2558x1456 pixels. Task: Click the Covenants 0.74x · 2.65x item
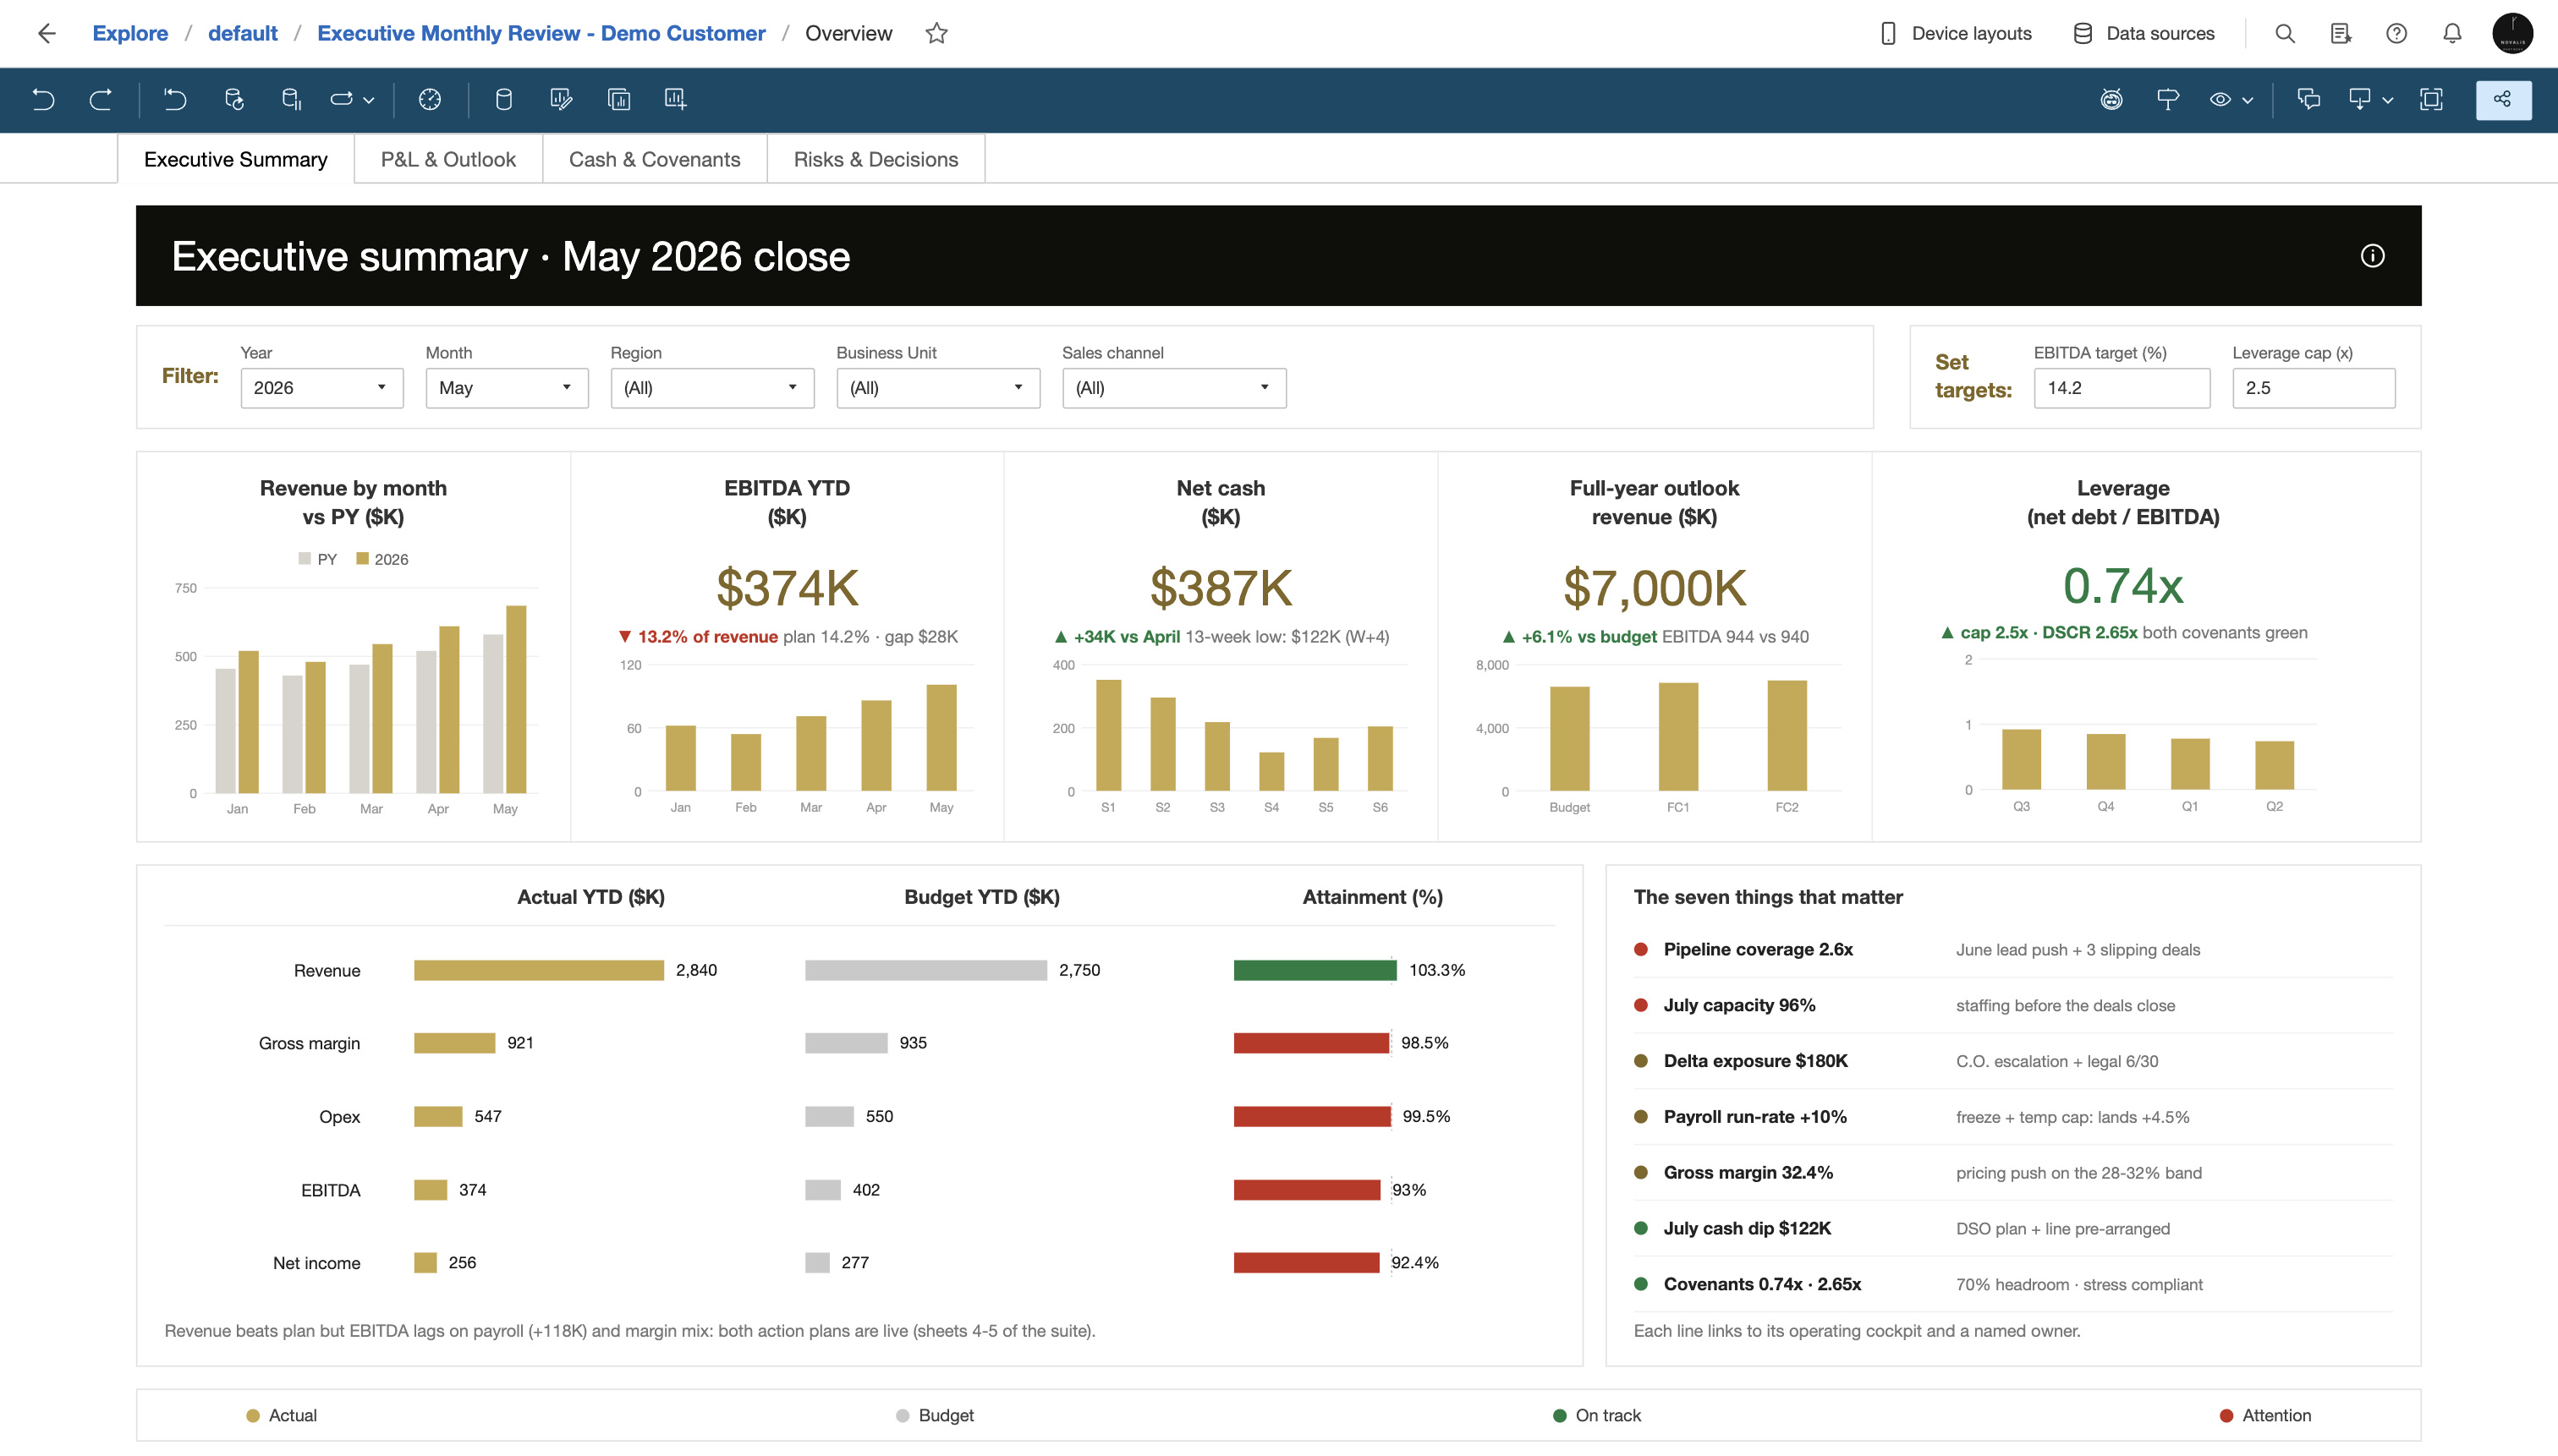2012,1284
